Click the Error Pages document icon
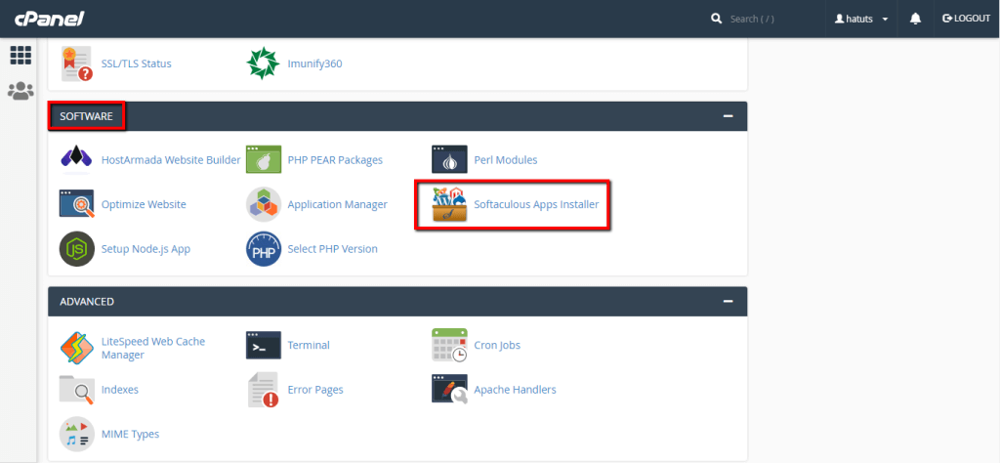The image size is (1000, 463). click(264, 390)
